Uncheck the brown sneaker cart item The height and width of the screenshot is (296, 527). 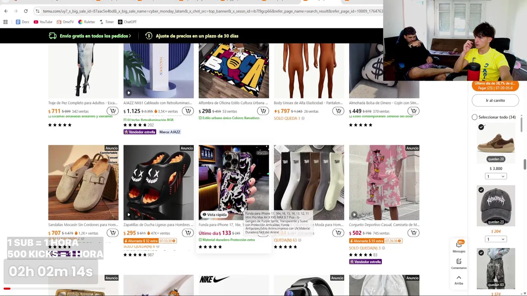[x=481, y=127]
